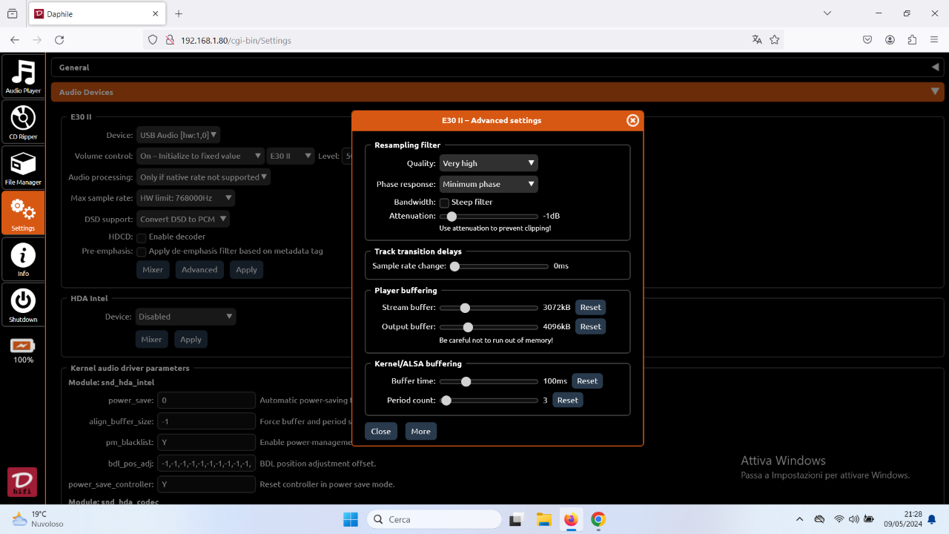Screen dimensions: 949x534
Task: Open the E30 II Device dropdown
Action: (x=178, y=135)
